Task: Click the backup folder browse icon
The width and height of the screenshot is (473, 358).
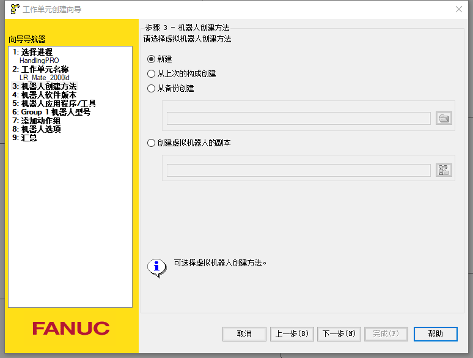Action: [444, 118]
